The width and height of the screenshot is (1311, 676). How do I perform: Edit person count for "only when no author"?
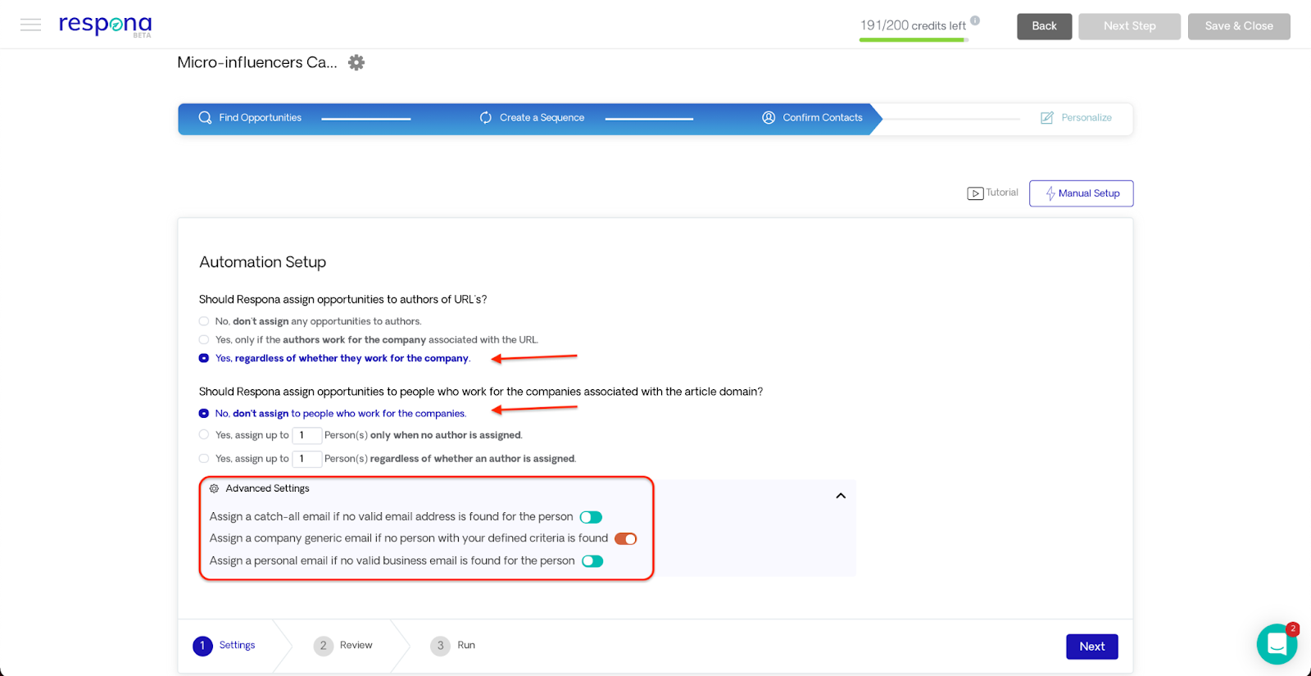[x=306, y=435]
